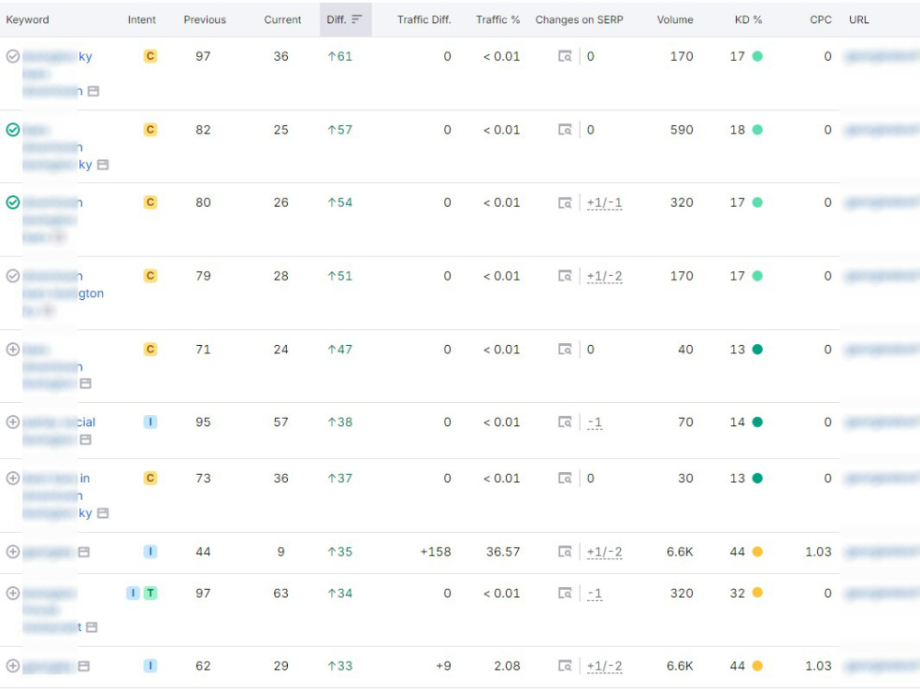Screen dimensions: 920x690
Task: Click Transactional T badge in Diff 34 row
Action: [x=150, y=593]
